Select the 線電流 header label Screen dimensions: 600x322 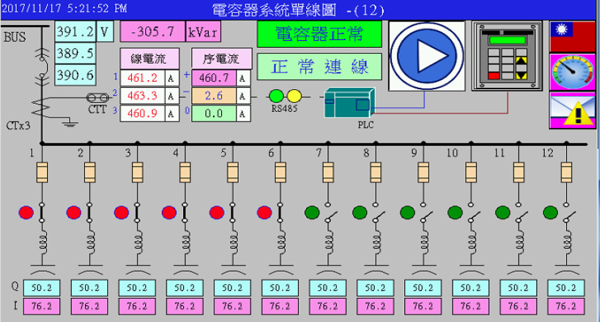point(149,59)
